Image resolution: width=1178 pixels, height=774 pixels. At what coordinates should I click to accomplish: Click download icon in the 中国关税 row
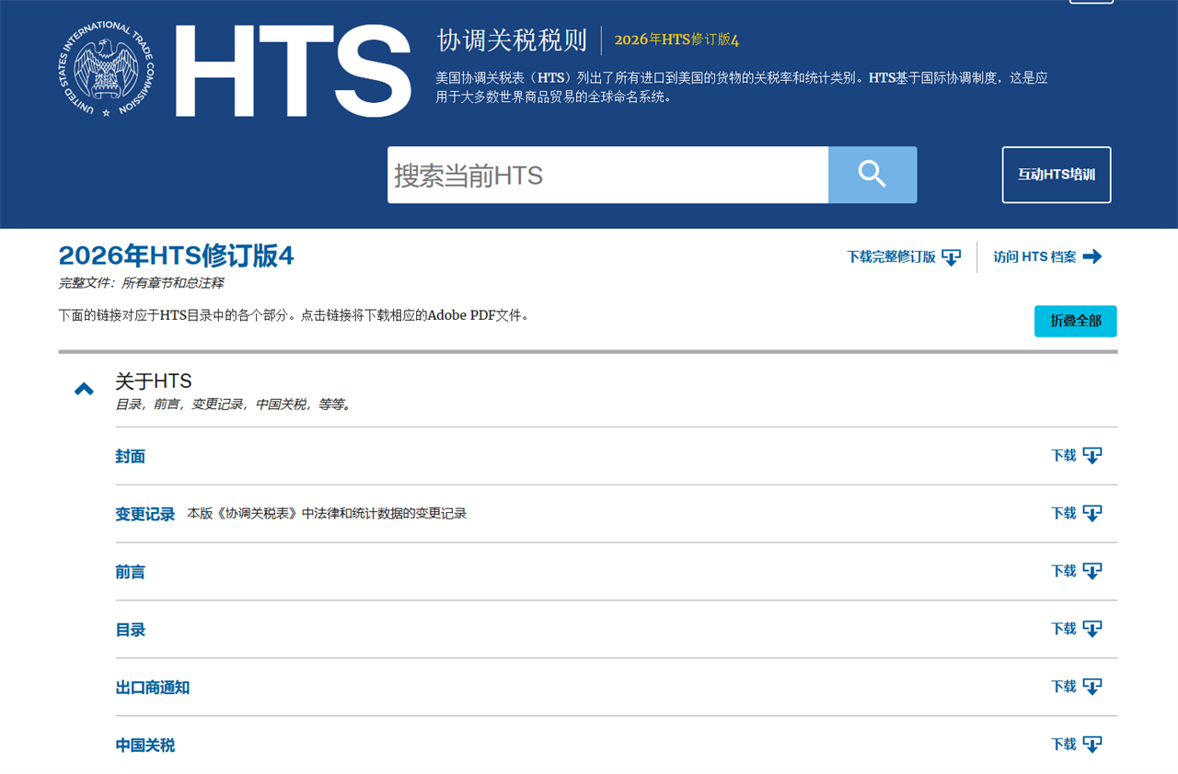pos(1091,745)
